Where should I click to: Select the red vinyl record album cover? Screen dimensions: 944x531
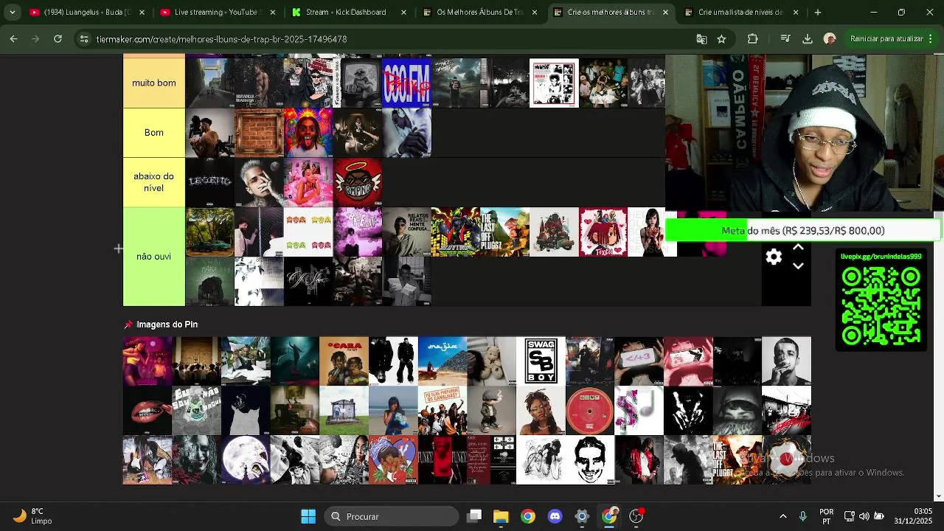click(590, 411)
